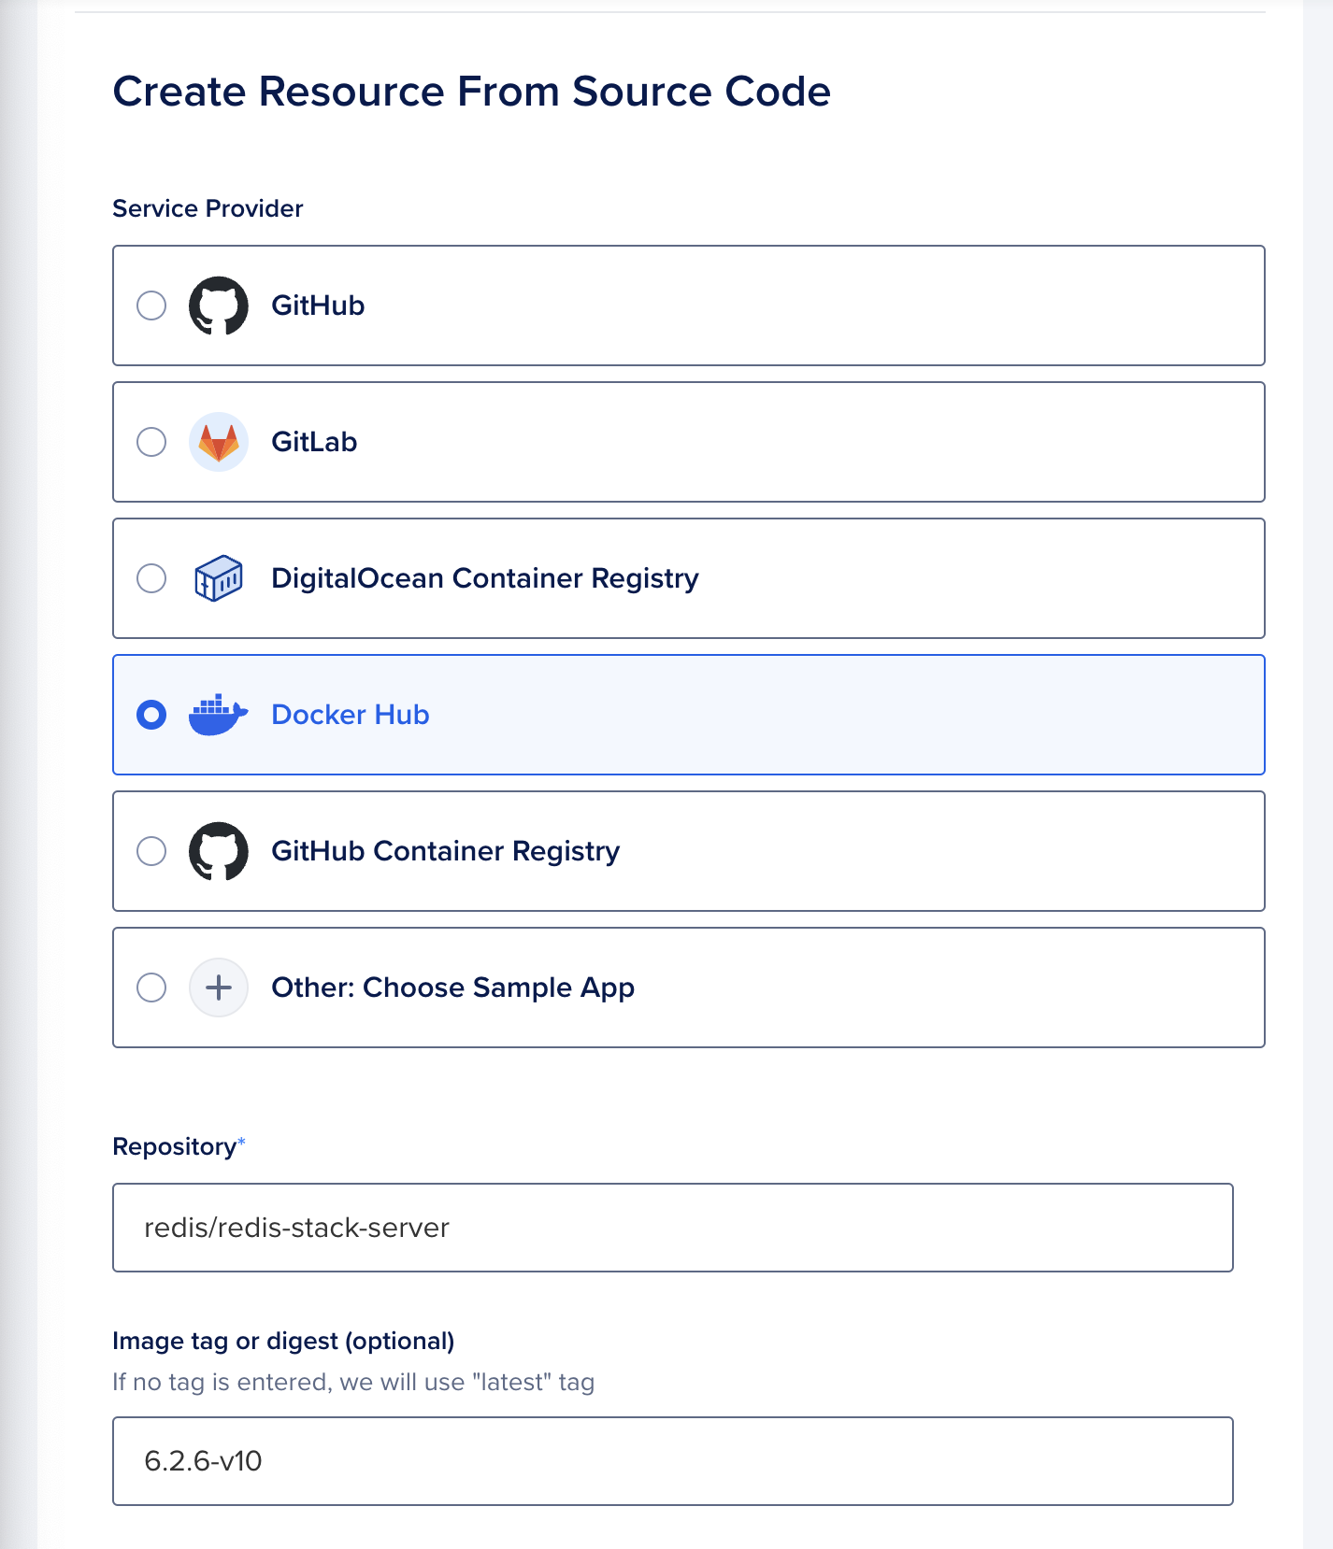Select GitHub Container Registry provider
The height and width of the screenshot is (1549, 1333).
pos(150,851)
